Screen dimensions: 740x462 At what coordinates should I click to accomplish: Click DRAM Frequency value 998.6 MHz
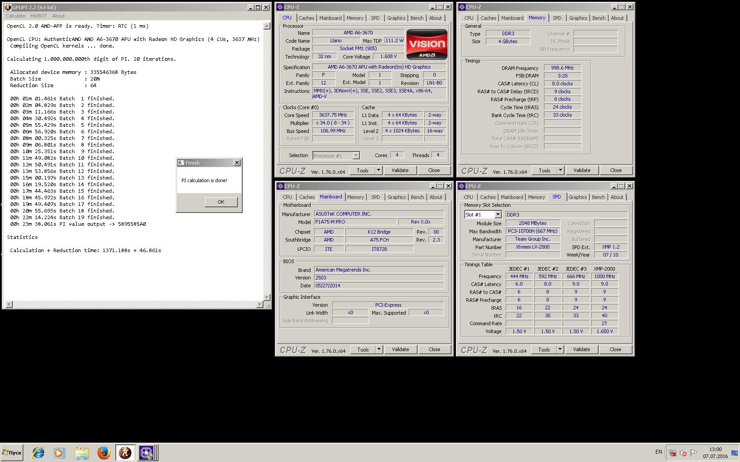pos(562,68)
